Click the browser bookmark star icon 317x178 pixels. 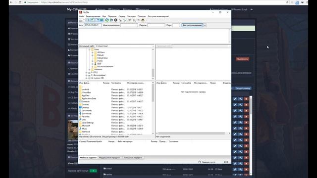(287, 2)
